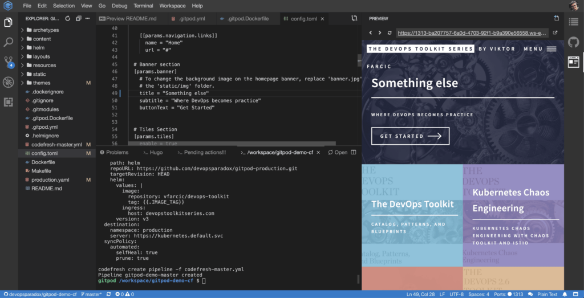Open the Terminal menu
The image size is (584, 298).
[143, 6]
